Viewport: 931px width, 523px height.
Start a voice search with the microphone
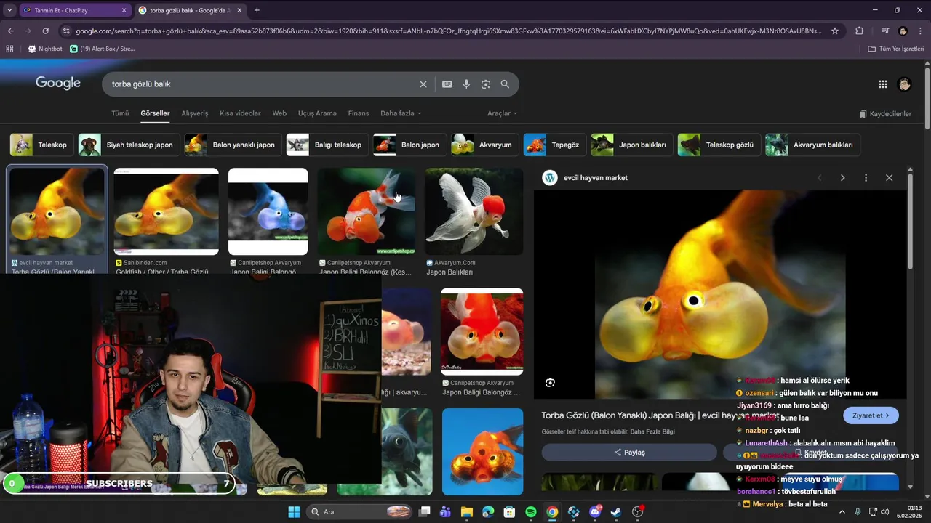466,84
